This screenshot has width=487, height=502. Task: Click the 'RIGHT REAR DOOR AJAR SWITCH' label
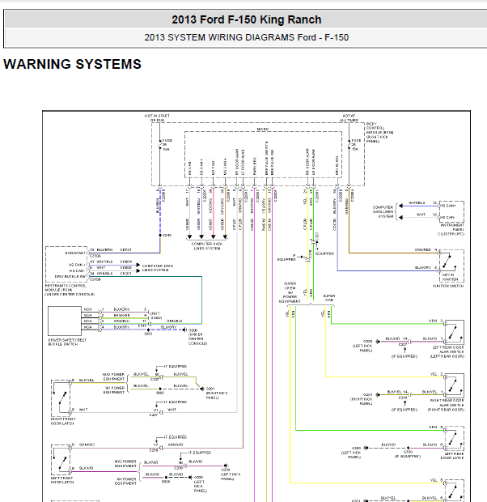coord(446,405)
